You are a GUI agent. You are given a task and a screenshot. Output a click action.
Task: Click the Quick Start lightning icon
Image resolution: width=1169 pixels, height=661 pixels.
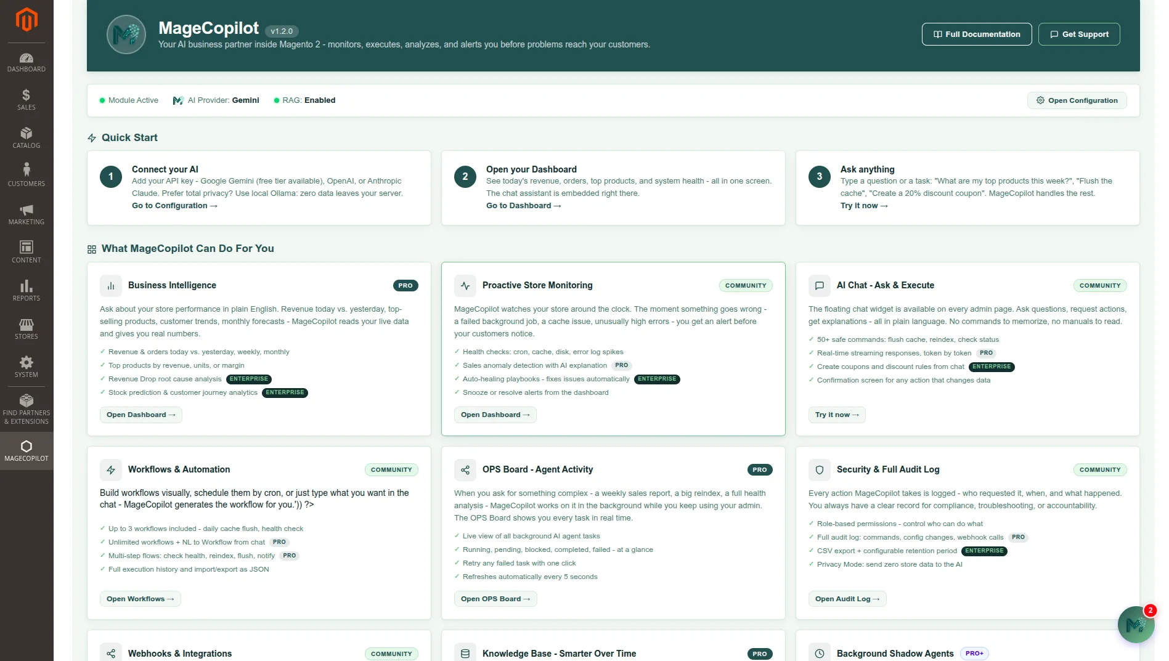92,138
